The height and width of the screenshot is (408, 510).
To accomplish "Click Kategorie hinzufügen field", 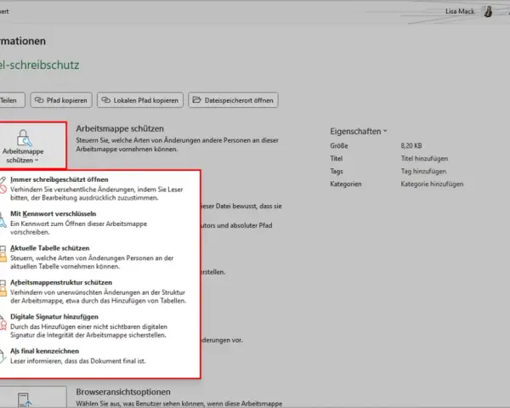I will coord(432,184).
